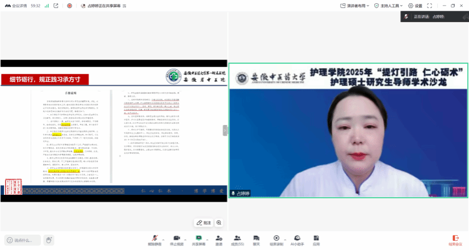Click the fullscreen icon in the top bar
The width and height of the screenshot is (469, 250).
click(x=428, y=6)
